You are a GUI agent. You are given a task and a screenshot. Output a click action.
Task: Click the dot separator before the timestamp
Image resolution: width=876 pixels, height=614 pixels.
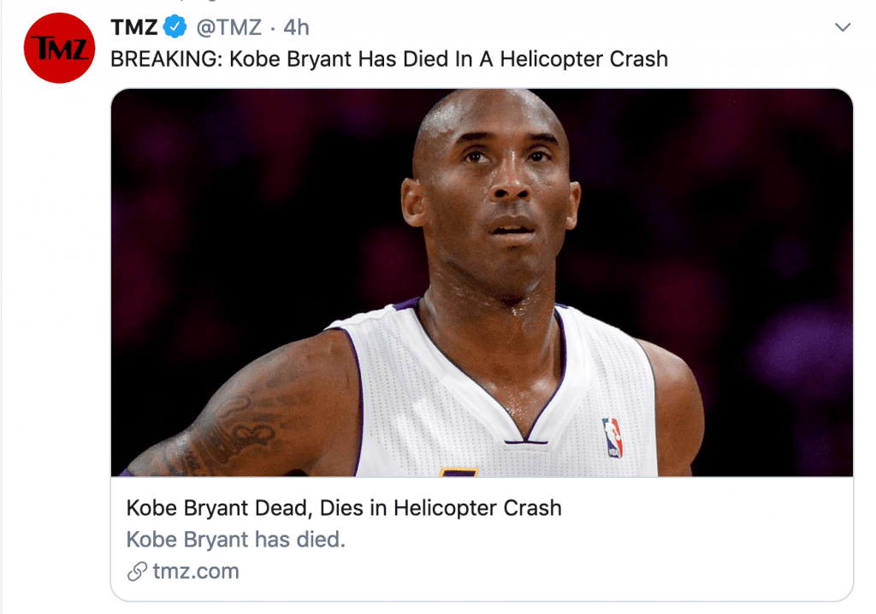click(273, 27)
